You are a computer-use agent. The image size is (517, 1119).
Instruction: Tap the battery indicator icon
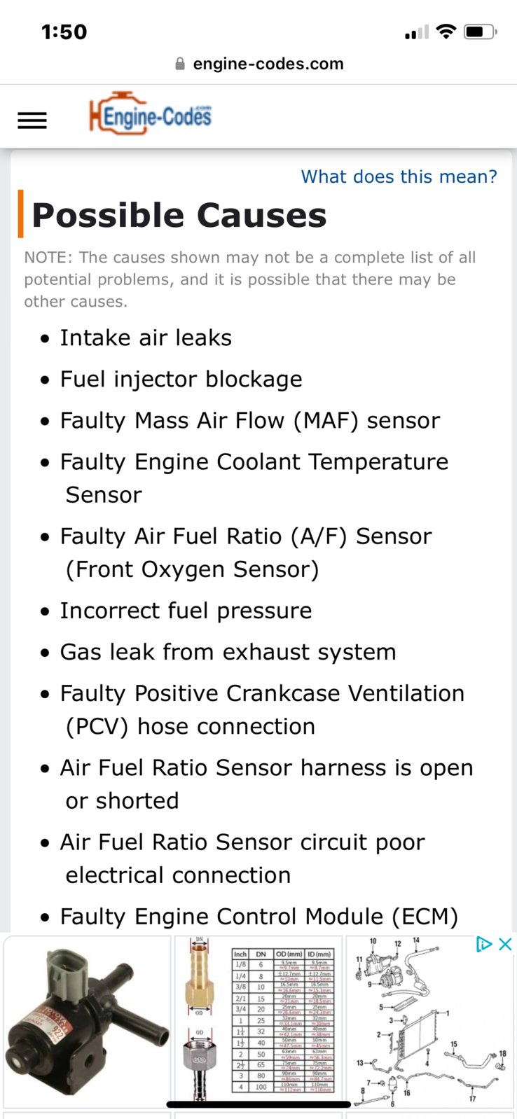point(481,32)
